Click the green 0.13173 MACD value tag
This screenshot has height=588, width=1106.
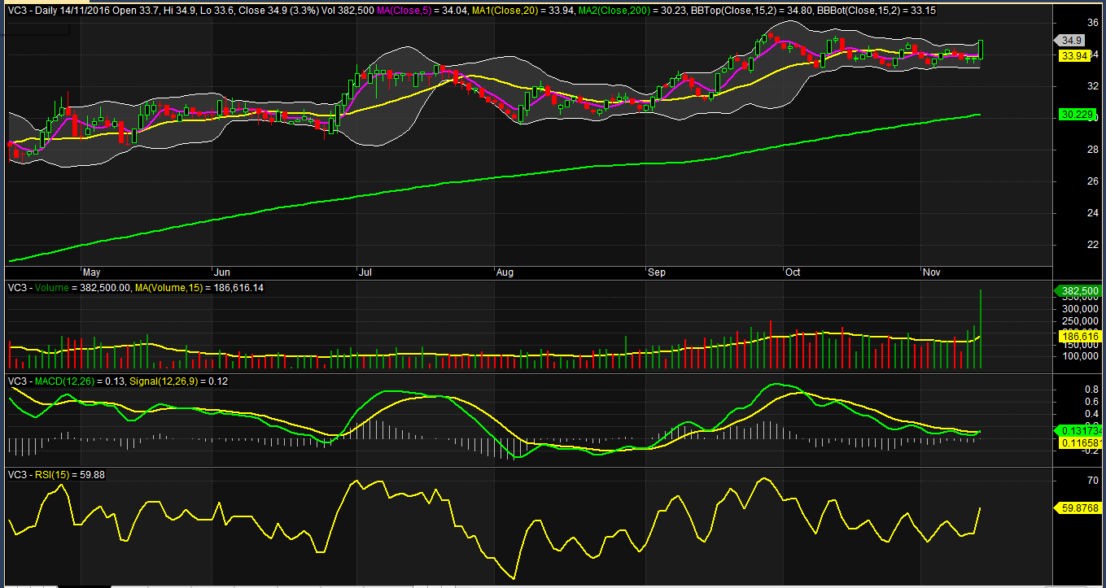(x=1079, y=430)
